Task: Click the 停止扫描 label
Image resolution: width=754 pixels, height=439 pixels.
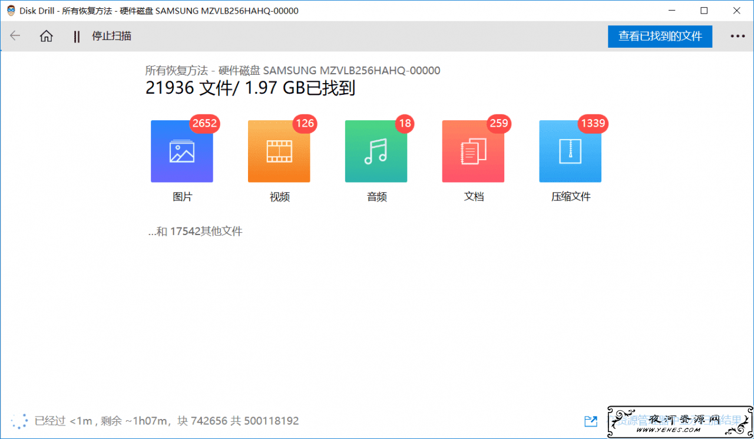Action: [x=111, y=36]
